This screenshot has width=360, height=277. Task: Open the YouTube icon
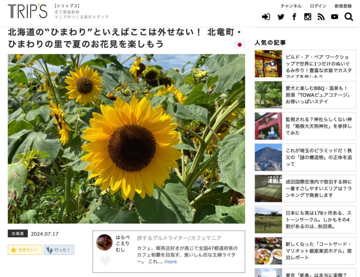pyautogui.click(x=335, y=17)
